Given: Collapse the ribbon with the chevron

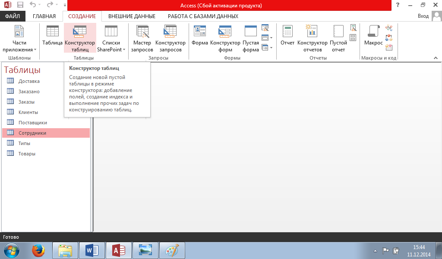Looking at the screenshot, I should coord(436,58).
